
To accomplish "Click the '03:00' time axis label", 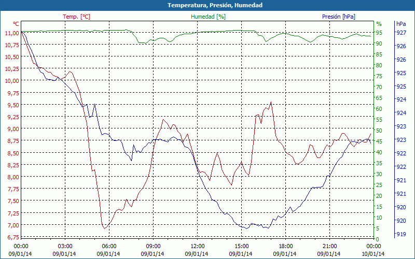I will pyautogui.click(x=65, y=247).
